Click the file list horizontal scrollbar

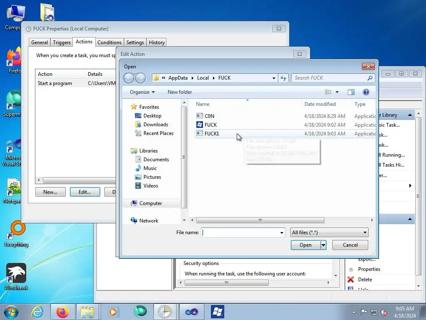coord(260,220)
